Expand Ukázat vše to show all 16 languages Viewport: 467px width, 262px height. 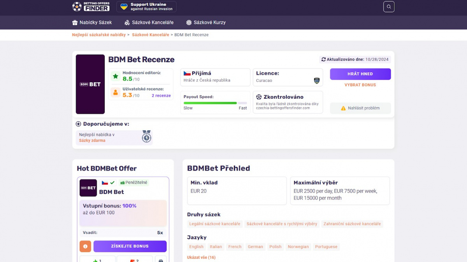[x=201, y=257]
